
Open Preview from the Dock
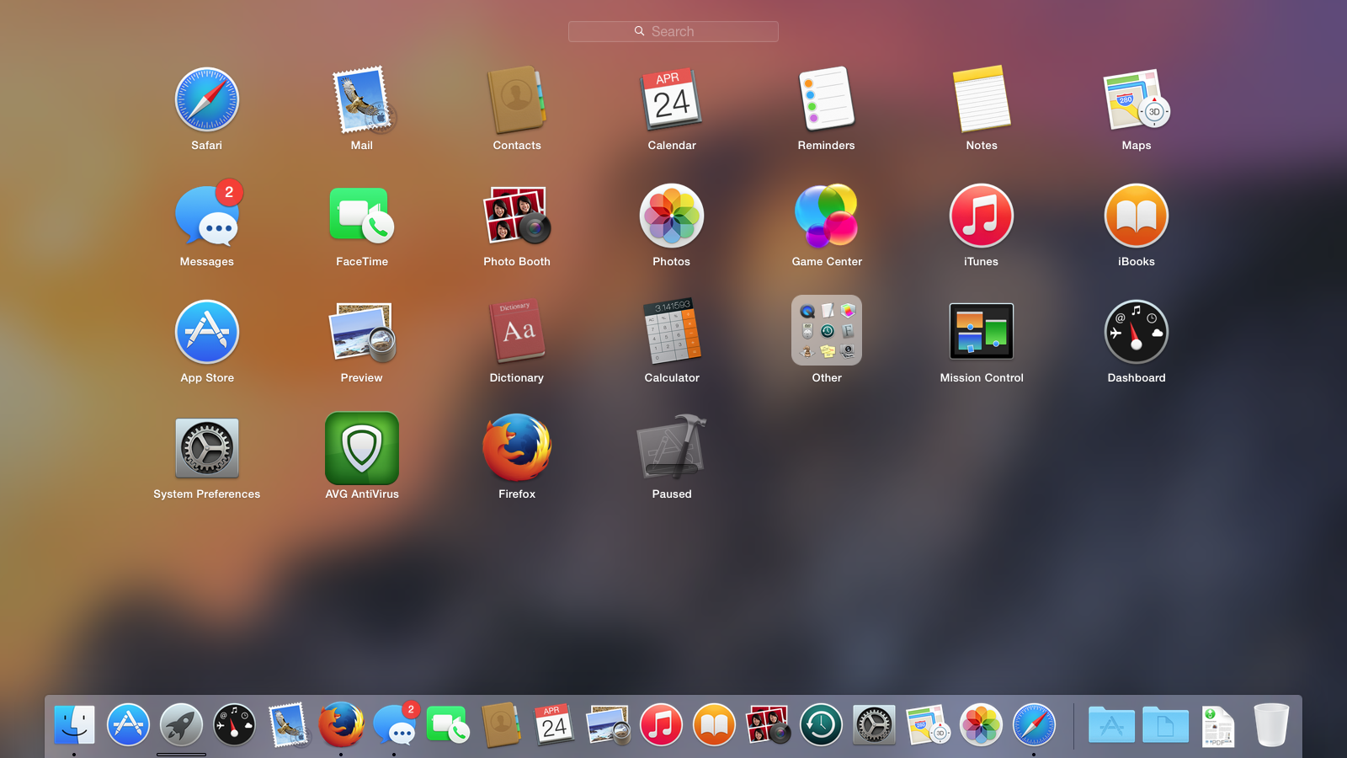[x=608, y=725]
